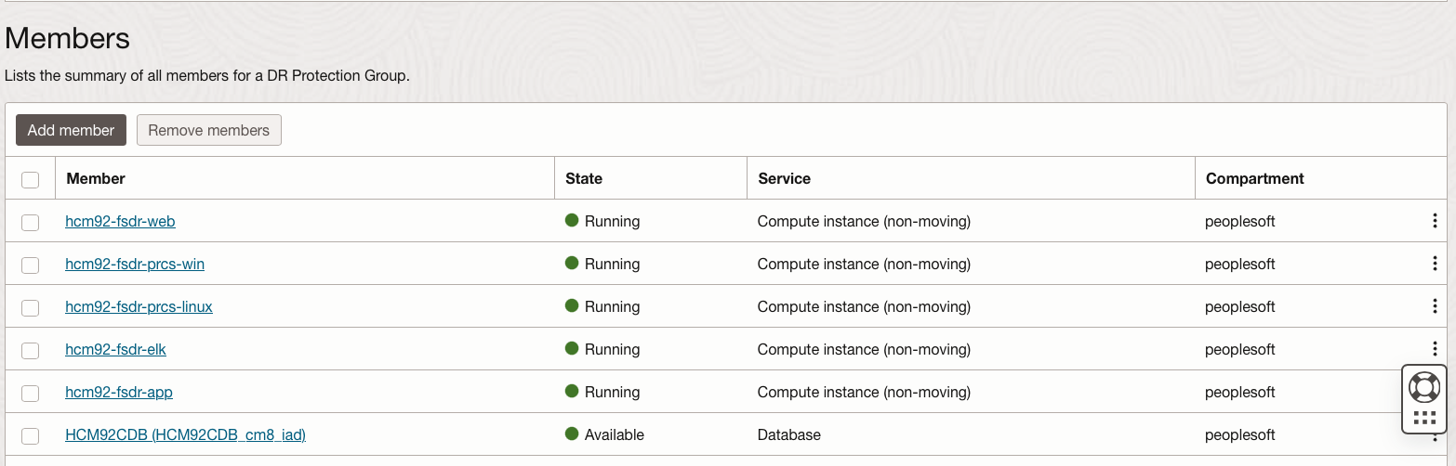Click the grid dots under help widget

[x=1424, y=418]
